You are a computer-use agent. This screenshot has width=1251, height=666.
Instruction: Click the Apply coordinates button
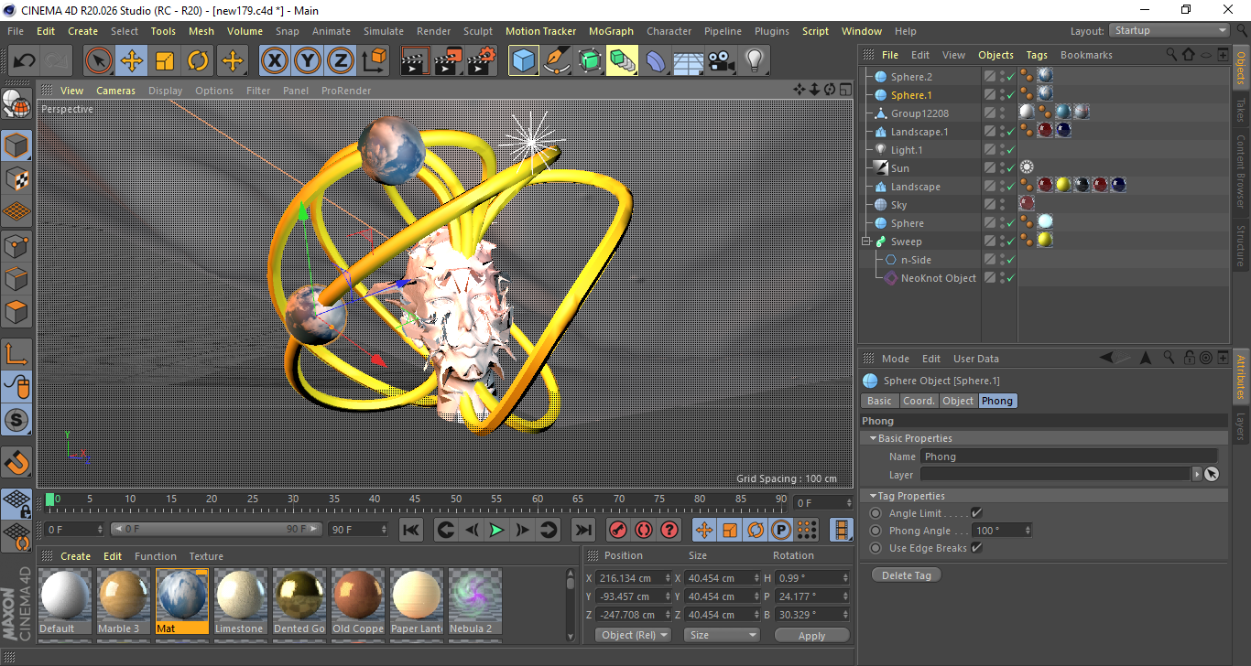(811, 635)
